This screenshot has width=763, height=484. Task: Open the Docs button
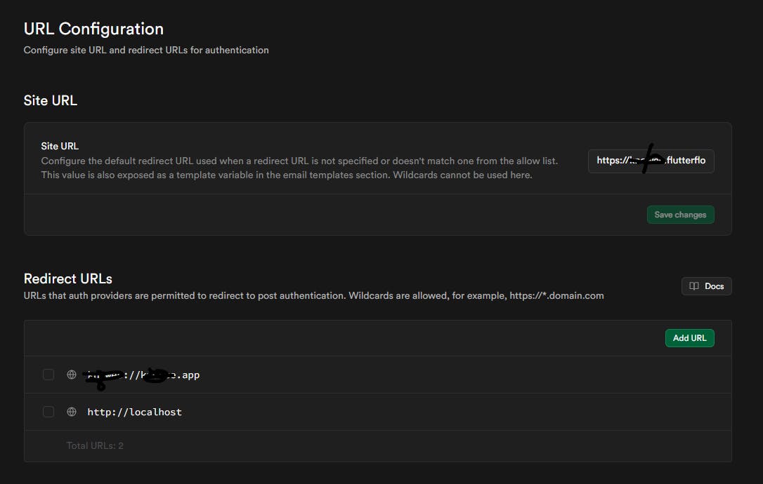pyautogui.click(x=706, y=286)
